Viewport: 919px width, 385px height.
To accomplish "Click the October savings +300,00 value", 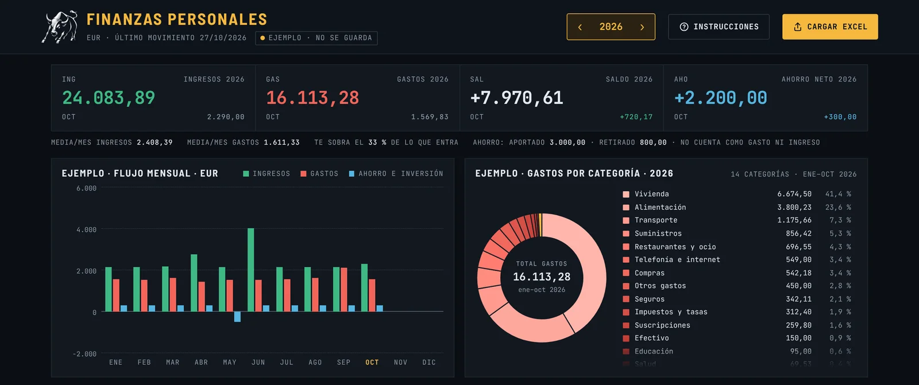I will click(840, 117).
